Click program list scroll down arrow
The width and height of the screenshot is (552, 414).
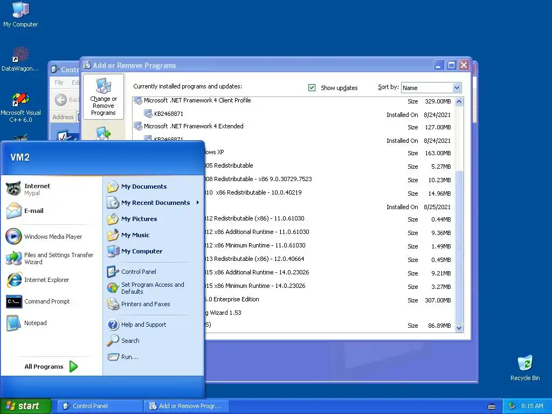(x=459, y=328)
